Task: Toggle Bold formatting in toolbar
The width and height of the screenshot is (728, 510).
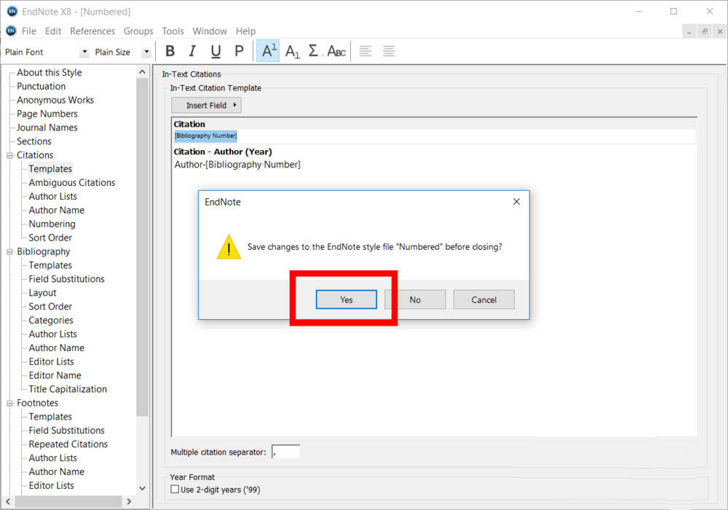Action: pos(170,51)
